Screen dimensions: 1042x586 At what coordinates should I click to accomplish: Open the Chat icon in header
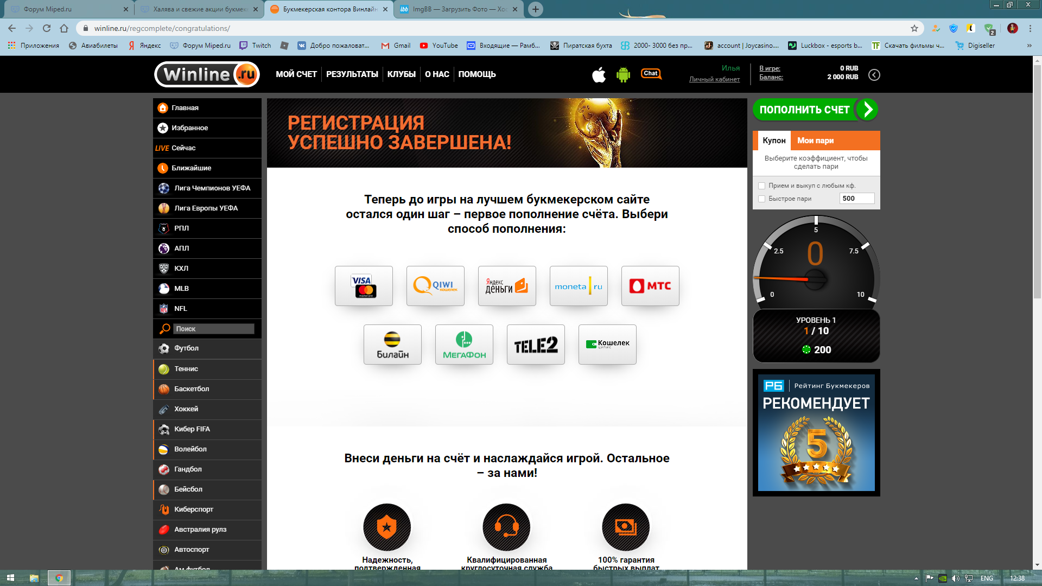651,74
